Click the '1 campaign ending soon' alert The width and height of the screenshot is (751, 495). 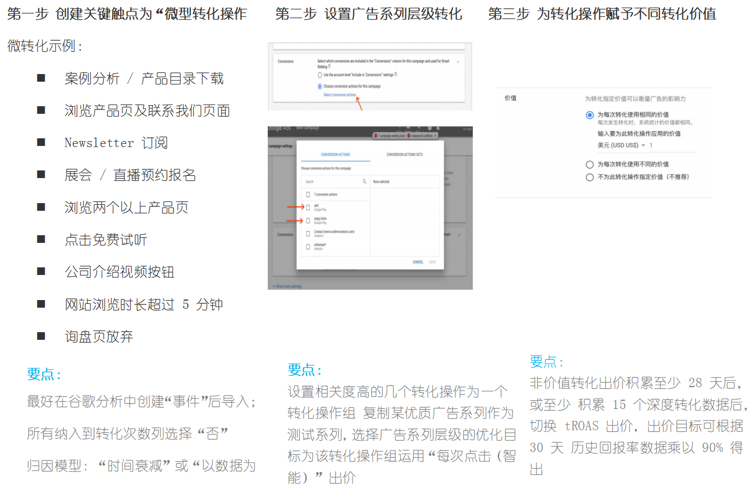(x=390, y=136)
